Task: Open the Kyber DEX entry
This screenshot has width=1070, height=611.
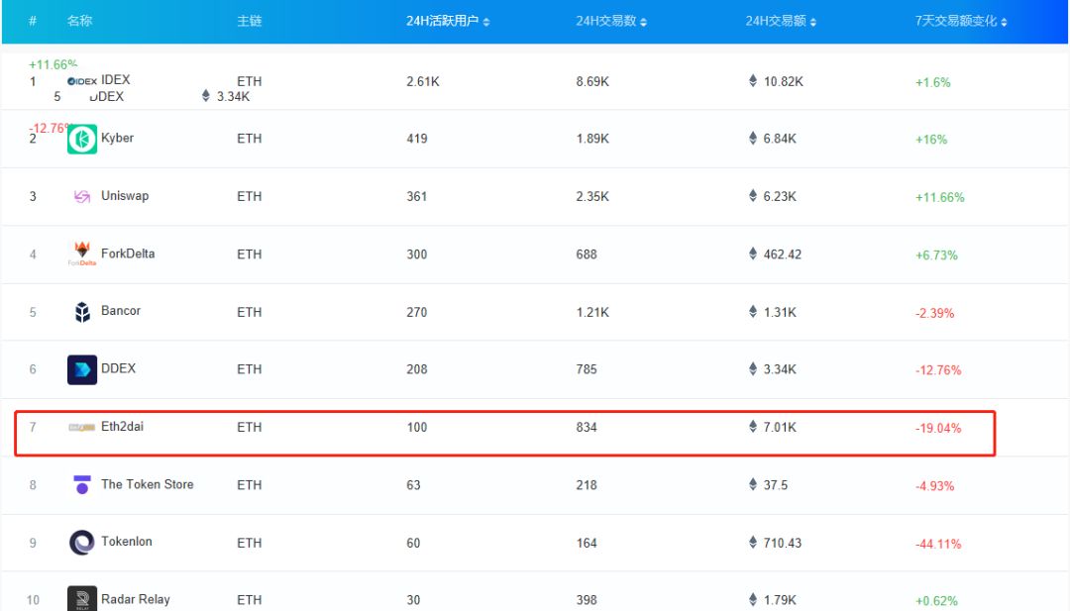Action: tap(117, 138)
